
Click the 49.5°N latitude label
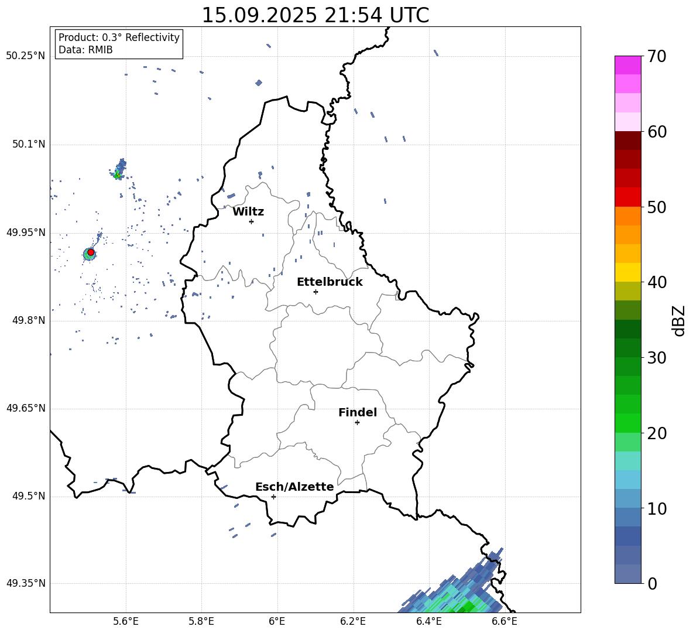pyautogui.click(x=29, y=496)
